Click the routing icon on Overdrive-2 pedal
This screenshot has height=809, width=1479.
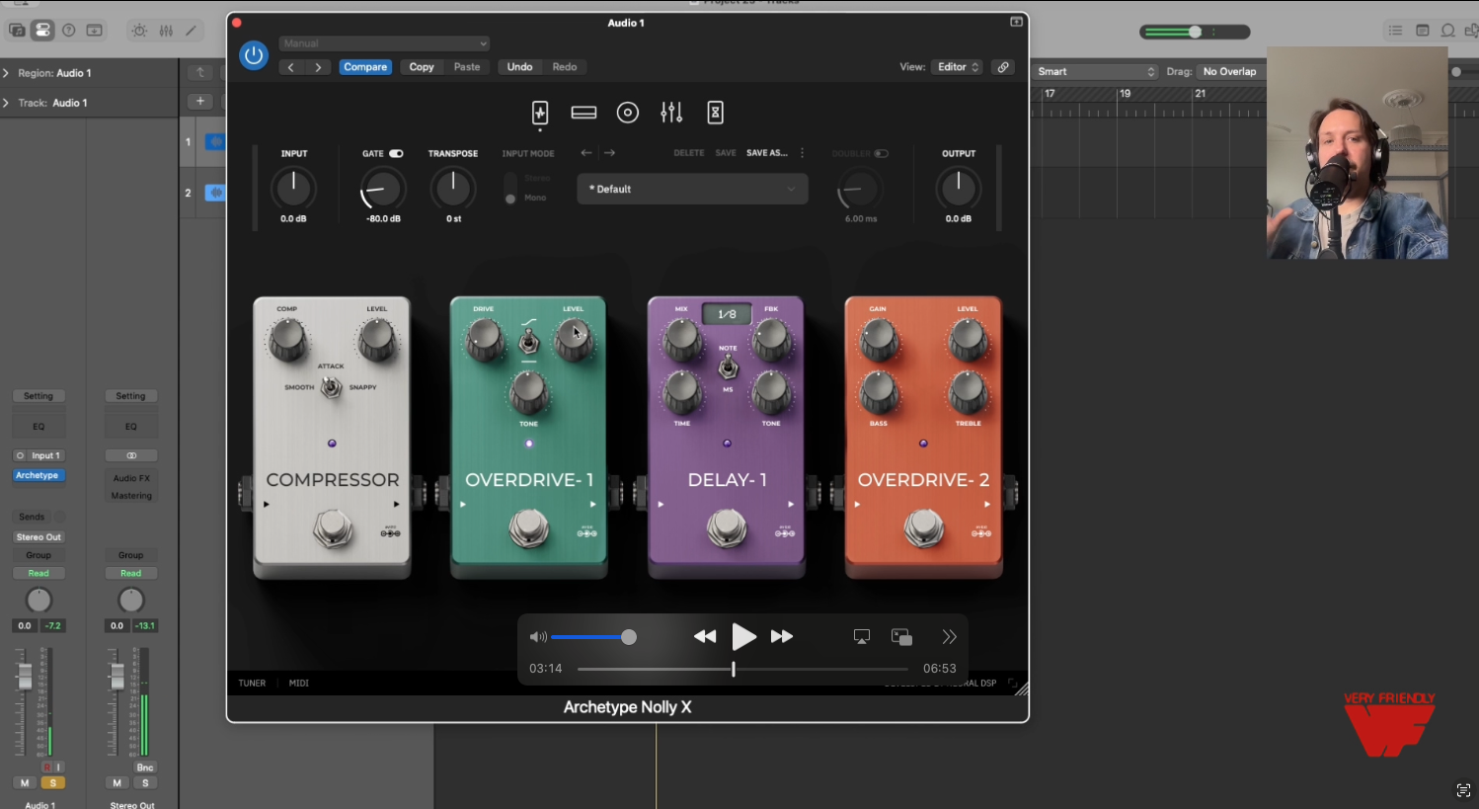pos(981,532)
